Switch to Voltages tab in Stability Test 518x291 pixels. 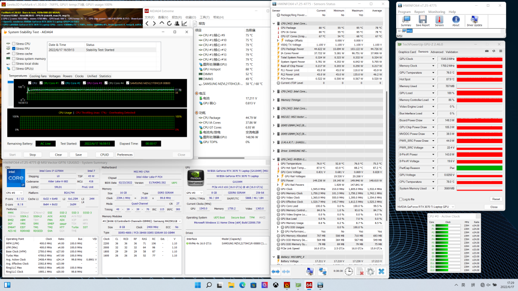point(55,76)
